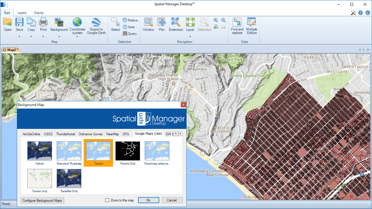Open the Query selection tool
Screen dimensions: 372x209
(x=130, y=33)
